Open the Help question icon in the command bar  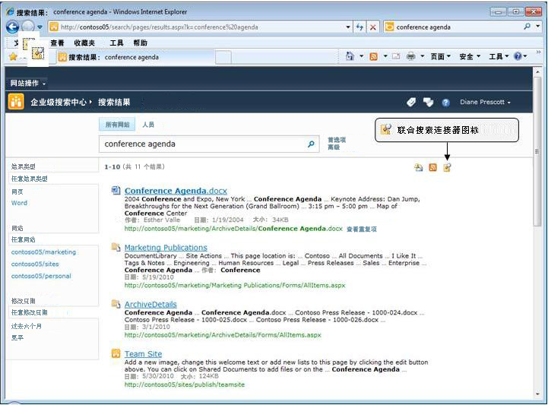[x=518, y=56]
